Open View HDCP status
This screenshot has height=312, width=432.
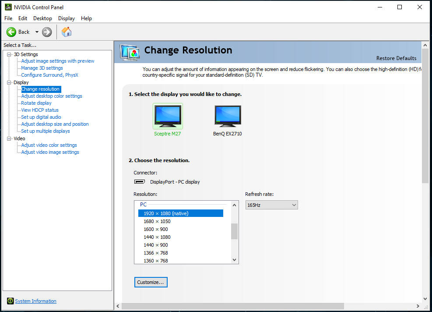(40, 110)
